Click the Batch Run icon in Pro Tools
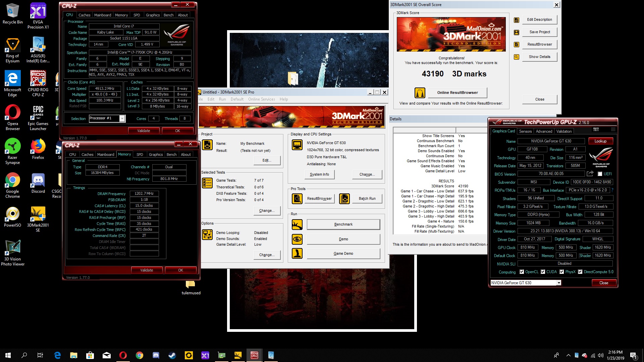The height and width of the screenshot is (362, 644). click(344, 199)
